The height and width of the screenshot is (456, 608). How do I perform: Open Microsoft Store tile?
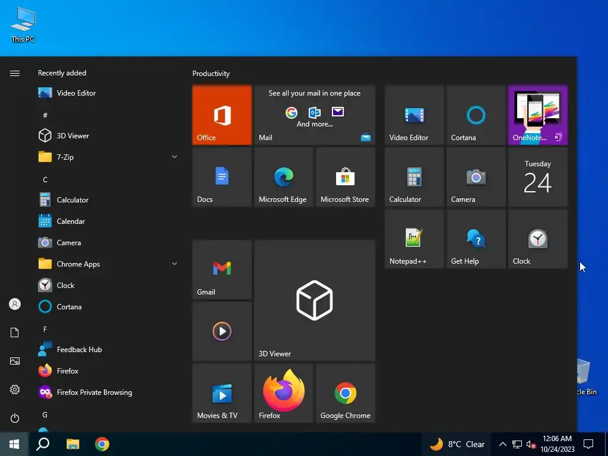[x=346, y=177]
